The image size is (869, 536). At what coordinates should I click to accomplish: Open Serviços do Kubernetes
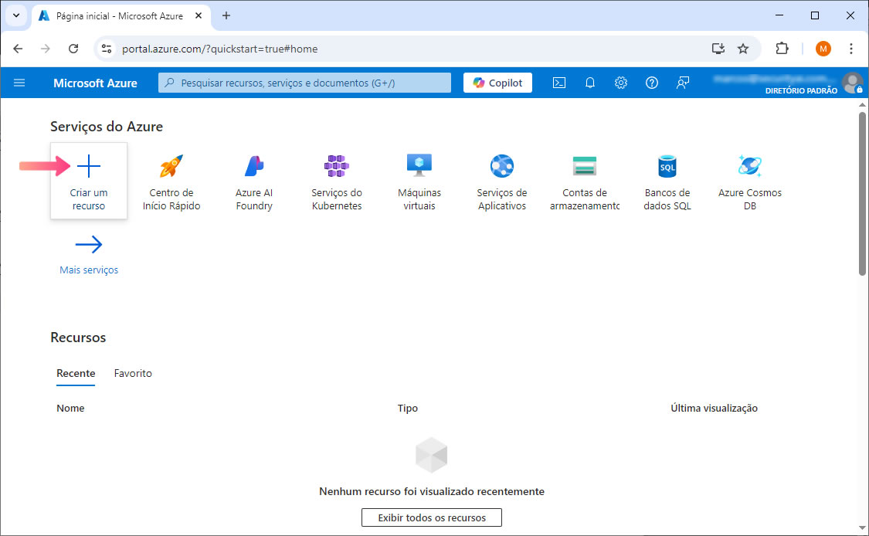[x=337, y=181]
